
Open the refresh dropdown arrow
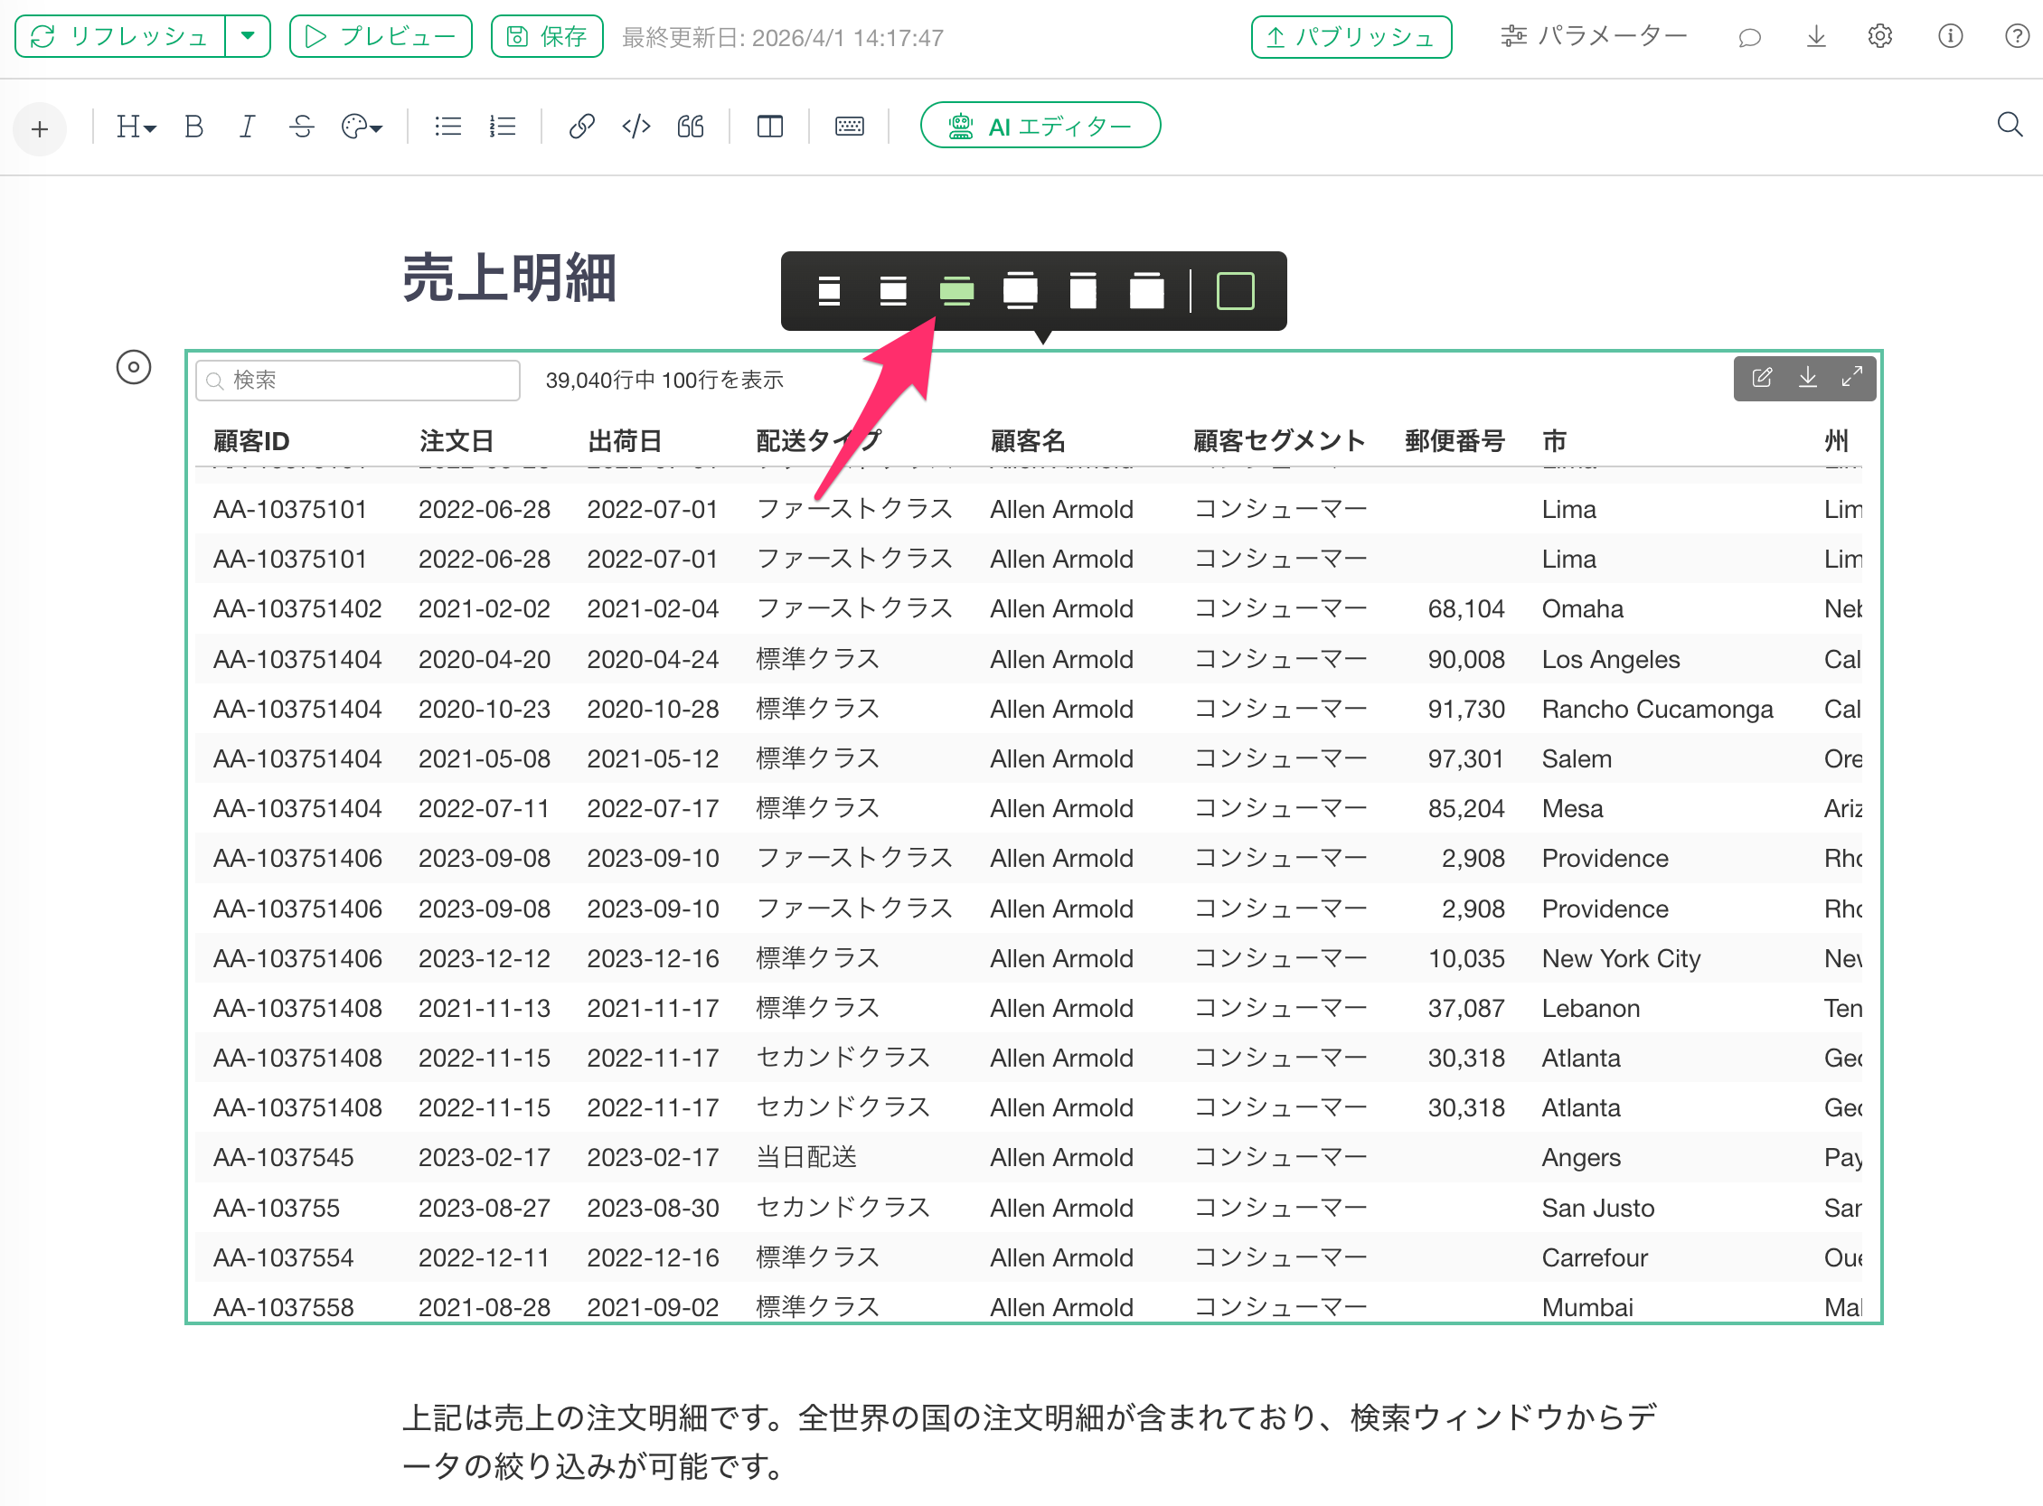tap(248, 36)
